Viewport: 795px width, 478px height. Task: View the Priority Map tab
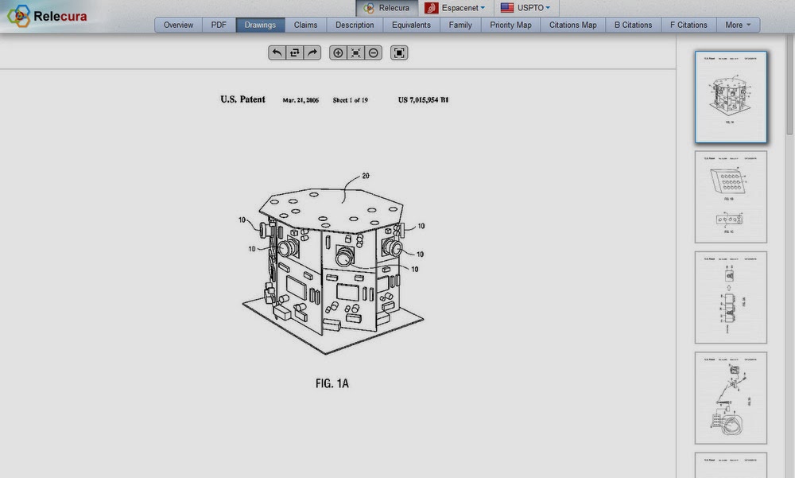pyautogui.click(x=510, y=25)
